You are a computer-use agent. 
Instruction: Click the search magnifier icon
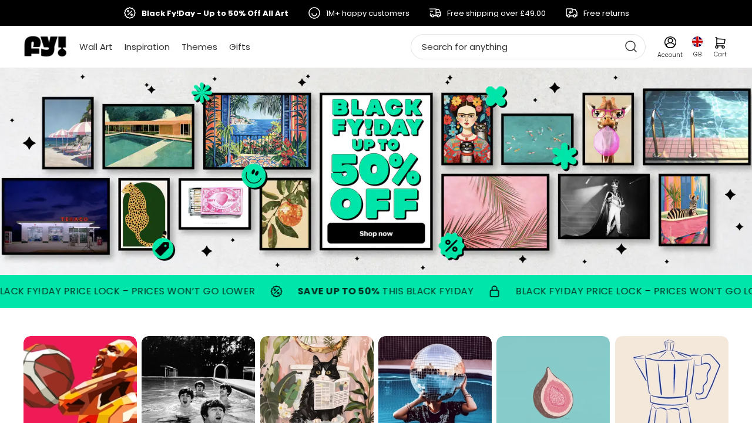[630, 46]
